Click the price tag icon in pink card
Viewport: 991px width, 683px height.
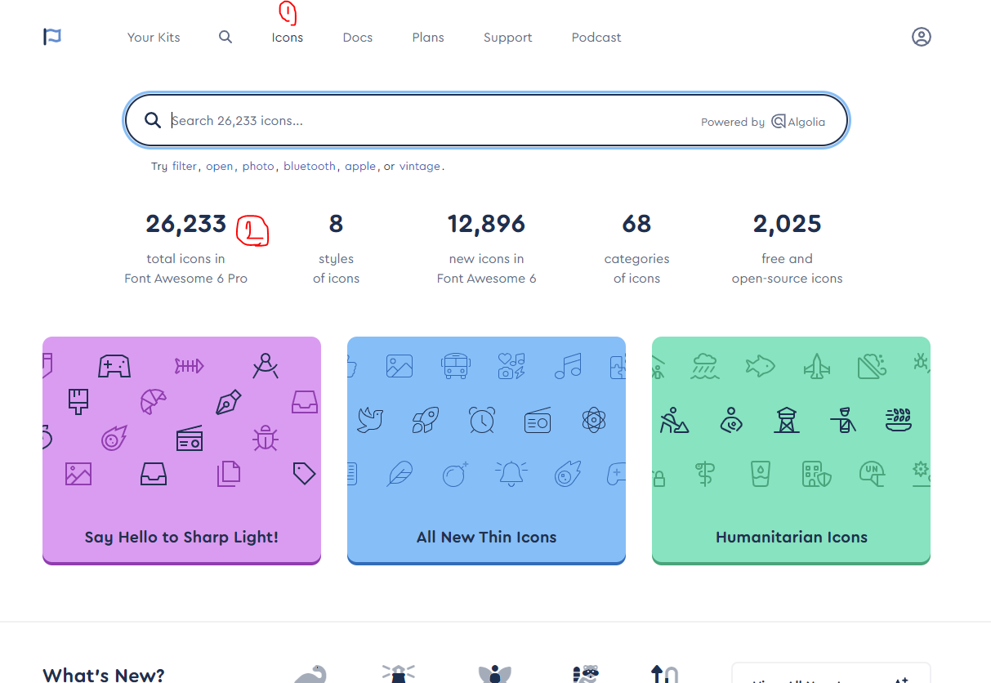[304, 474]
